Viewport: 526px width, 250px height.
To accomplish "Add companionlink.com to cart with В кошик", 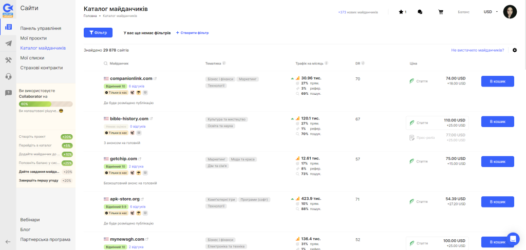I will point(497,81).
